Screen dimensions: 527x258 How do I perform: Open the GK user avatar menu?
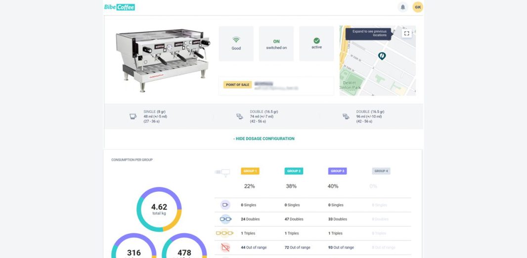tap(418, 7)
